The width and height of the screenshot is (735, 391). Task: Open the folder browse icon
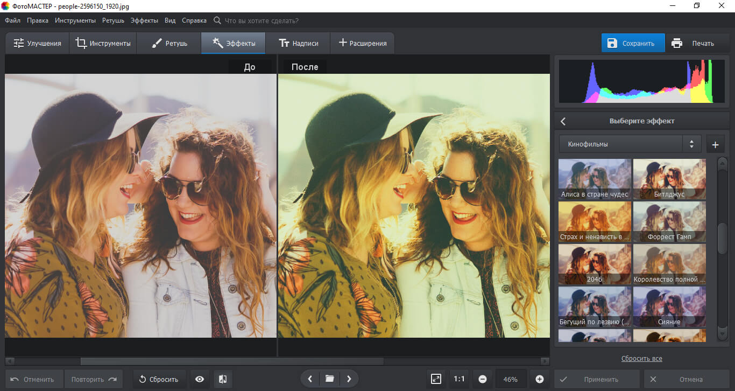(x=330, y=379)
